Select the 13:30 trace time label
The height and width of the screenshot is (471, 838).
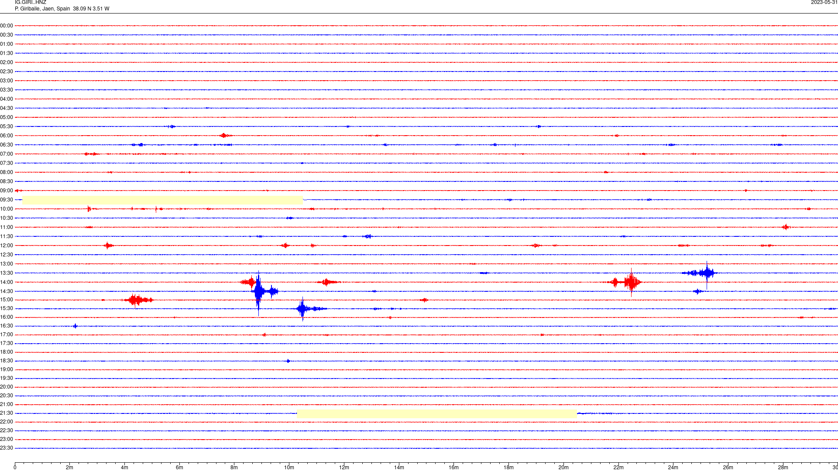[7, 273]
